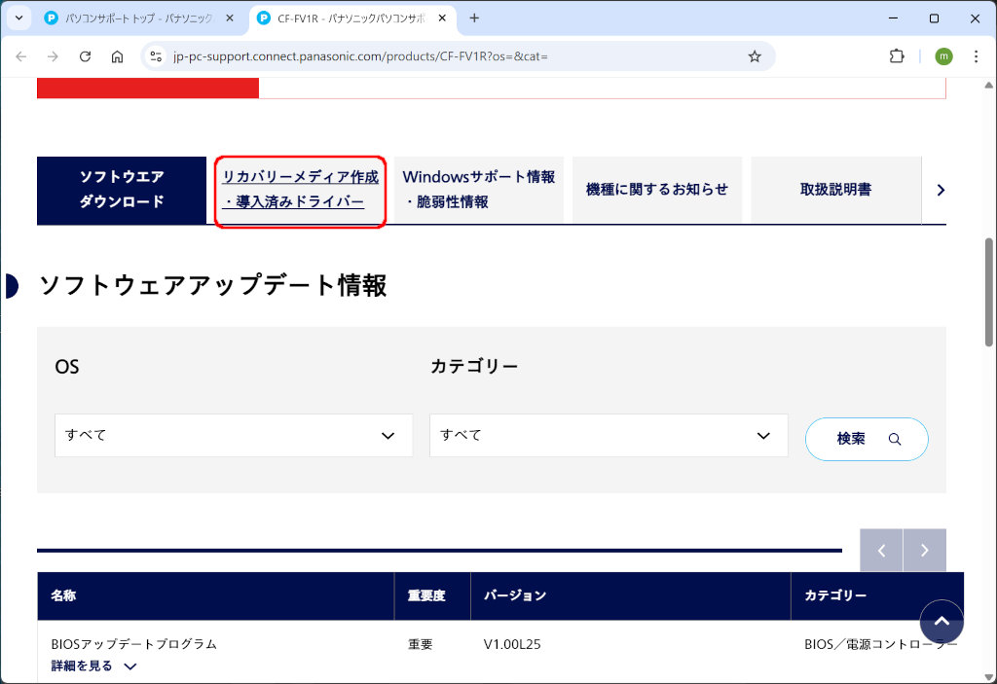Viewport: 997px width, 684px height.
Task: Click BIOSアップデートプログラム name
Action: click(133, 644)
